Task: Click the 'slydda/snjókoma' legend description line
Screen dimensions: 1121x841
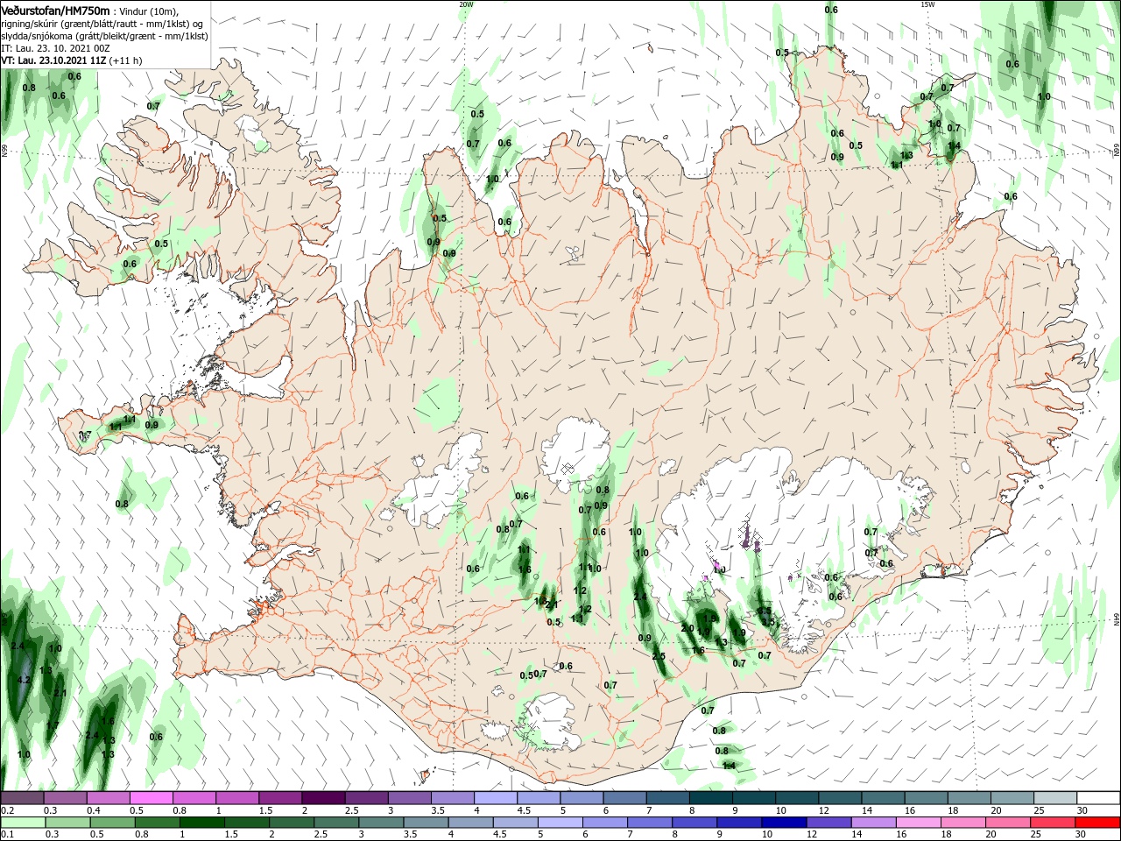Action: coord(104,36)
